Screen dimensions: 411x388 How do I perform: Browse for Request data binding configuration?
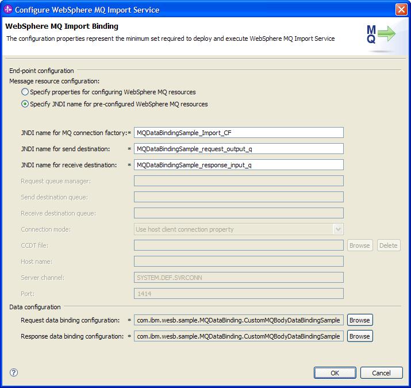[x=360, y=320]
